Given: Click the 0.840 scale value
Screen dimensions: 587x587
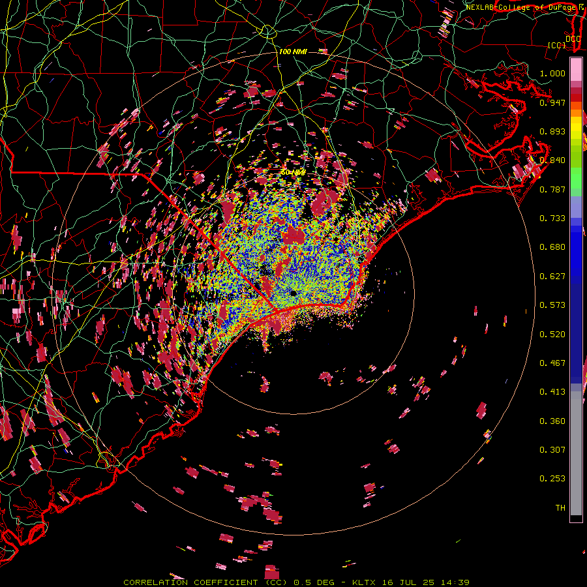Looking at the screenshot, I should pyautogui.click(x=552, y=160).
